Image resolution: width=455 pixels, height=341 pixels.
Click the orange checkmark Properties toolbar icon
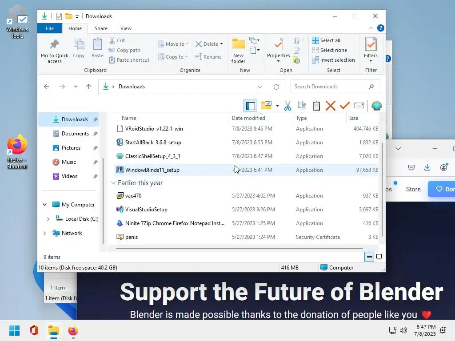coord(345,106)
